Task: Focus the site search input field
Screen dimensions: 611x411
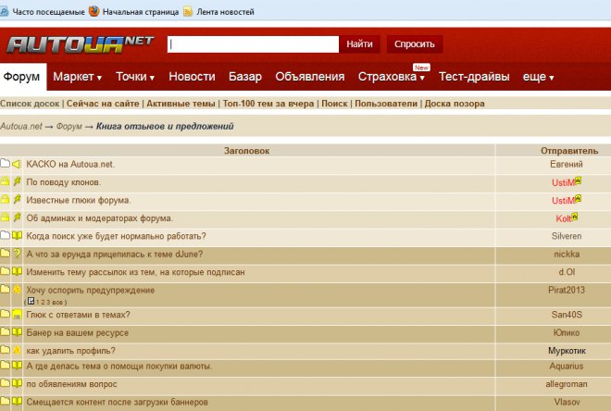Action: (253, 44)
